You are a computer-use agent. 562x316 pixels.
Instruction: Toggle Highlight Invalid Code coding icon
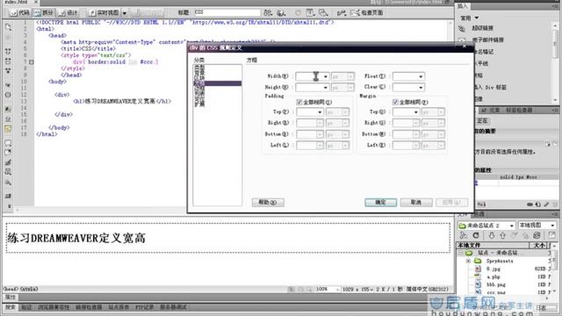pos(8,119)
